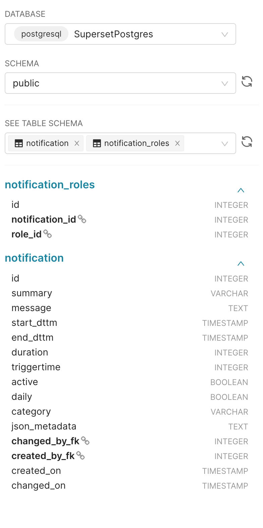This screenshot has width=263, height=528.
Task: Click the table icon in the notification chip
Action: click(x=19, y=143)
